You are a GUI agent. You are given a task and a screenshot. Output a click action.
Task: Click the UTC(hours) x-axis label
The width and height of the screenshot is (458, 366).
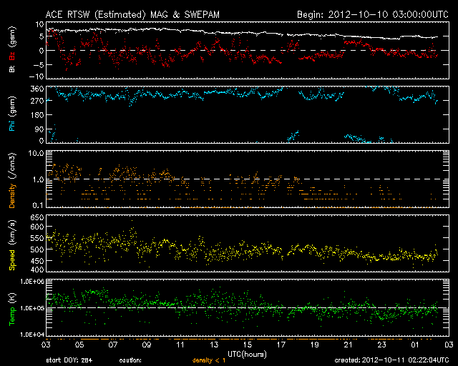point(247,353)
